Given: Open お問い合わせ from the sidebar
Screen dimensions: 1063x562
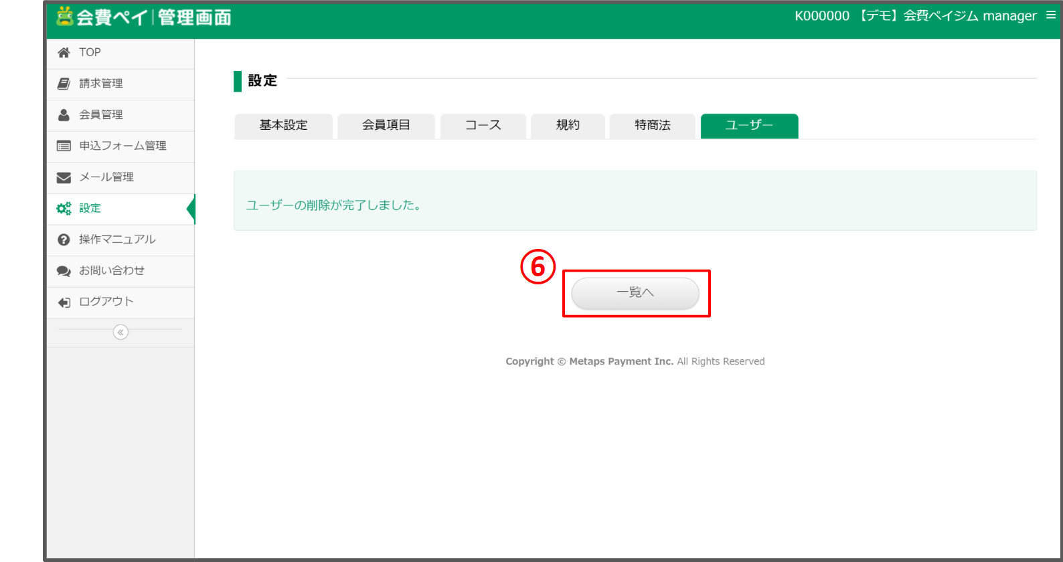Looking at the screenshot, I should pyautogui.click(x=120, y=272).
